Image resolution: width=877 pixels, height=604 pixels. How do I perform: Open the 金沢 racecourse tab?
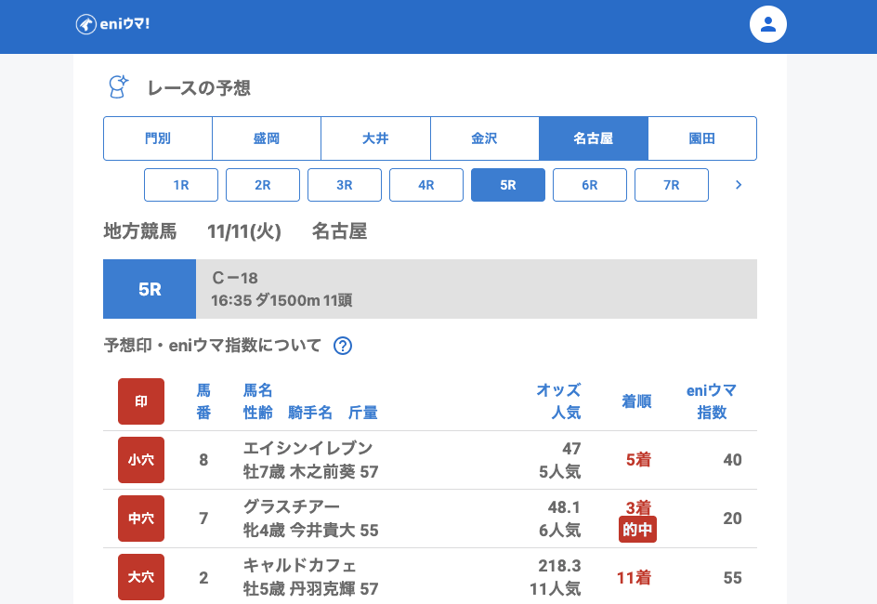[x=484, y=138]
